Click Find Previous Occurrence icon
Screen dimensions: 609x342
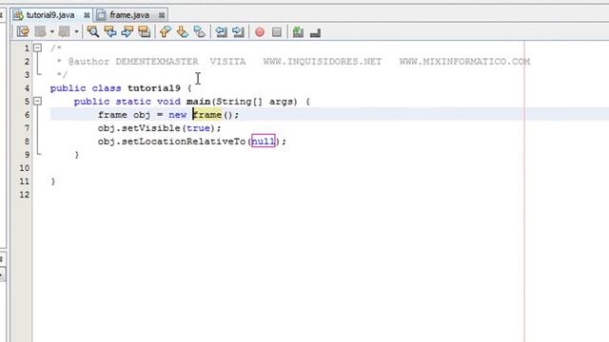click(110, 31)
